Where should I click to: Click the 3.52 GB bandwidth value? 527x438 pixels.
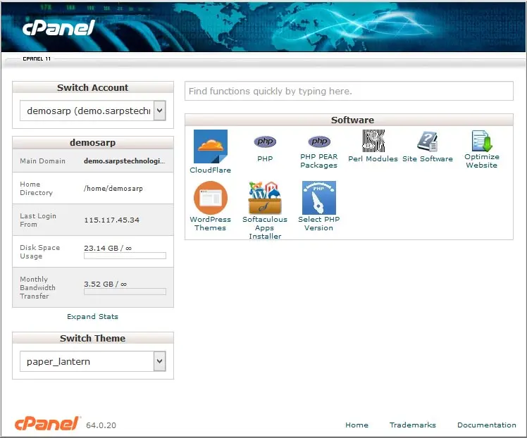pyautogui.click(x=106, y=284)
